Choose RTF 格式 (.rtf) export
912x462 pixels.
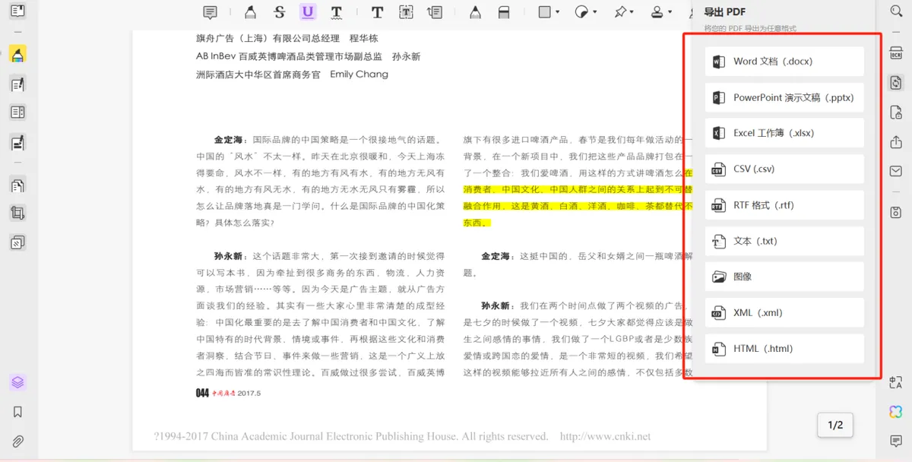[x=784, y=205]
